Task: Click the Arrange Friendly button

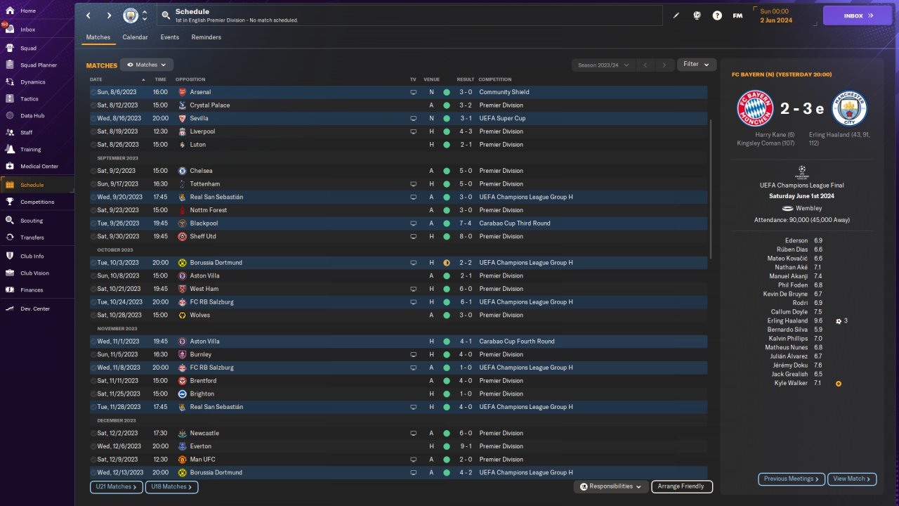Action: (682, 486)
